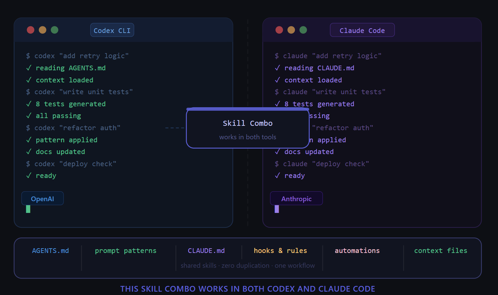Viewport: 498px width, 295px height.
Task: Click the checkmark beside Codex 'pattern applied'
Action: [x=29, y=140]
